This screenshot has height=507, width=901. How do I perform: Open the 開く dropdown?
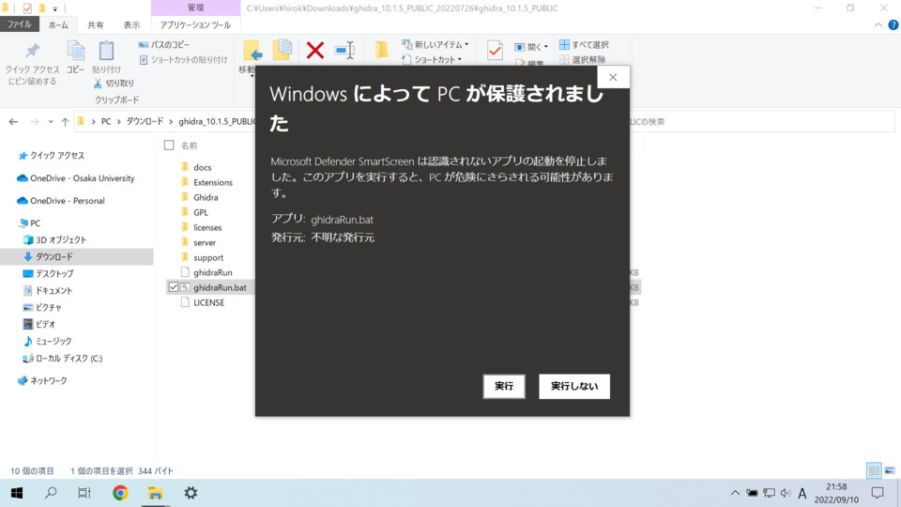click(531, 47)
